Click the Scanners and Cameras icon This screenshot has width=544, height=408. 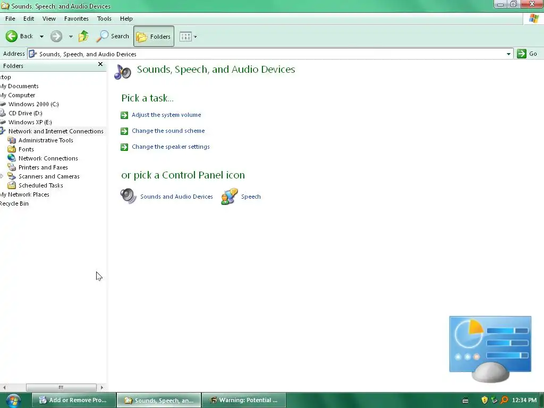pos(12,176)
